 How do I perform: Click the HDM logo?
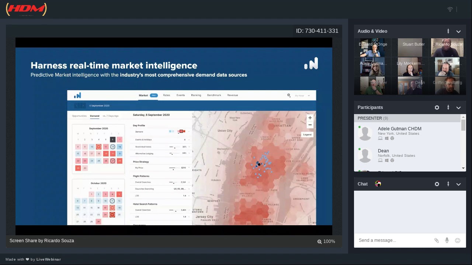pyautogui.click(x=26, y=9)
